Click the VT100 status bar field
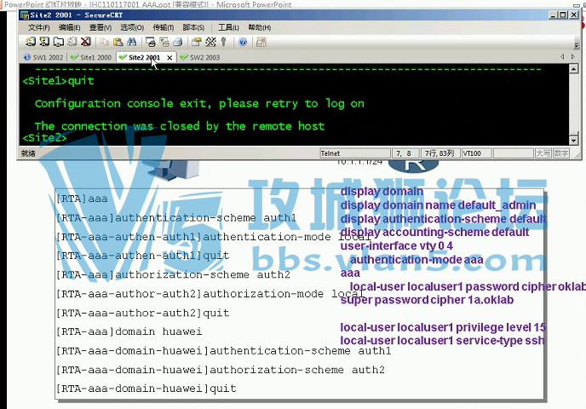586x409 pixels. coord(476,153)
